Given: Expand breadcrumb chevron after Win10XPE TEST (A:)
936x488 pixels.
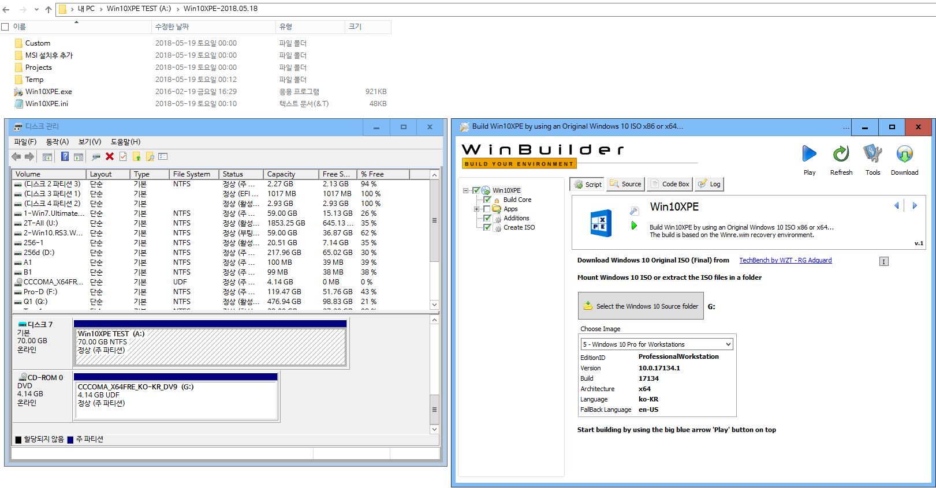Looking at the screenshot, I should click(x=177, y=9).
